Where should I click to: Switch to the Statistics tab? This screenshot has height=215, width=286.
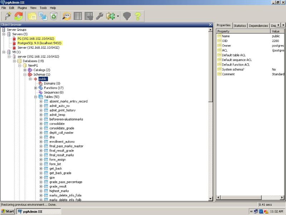click(x=240, y=25)
